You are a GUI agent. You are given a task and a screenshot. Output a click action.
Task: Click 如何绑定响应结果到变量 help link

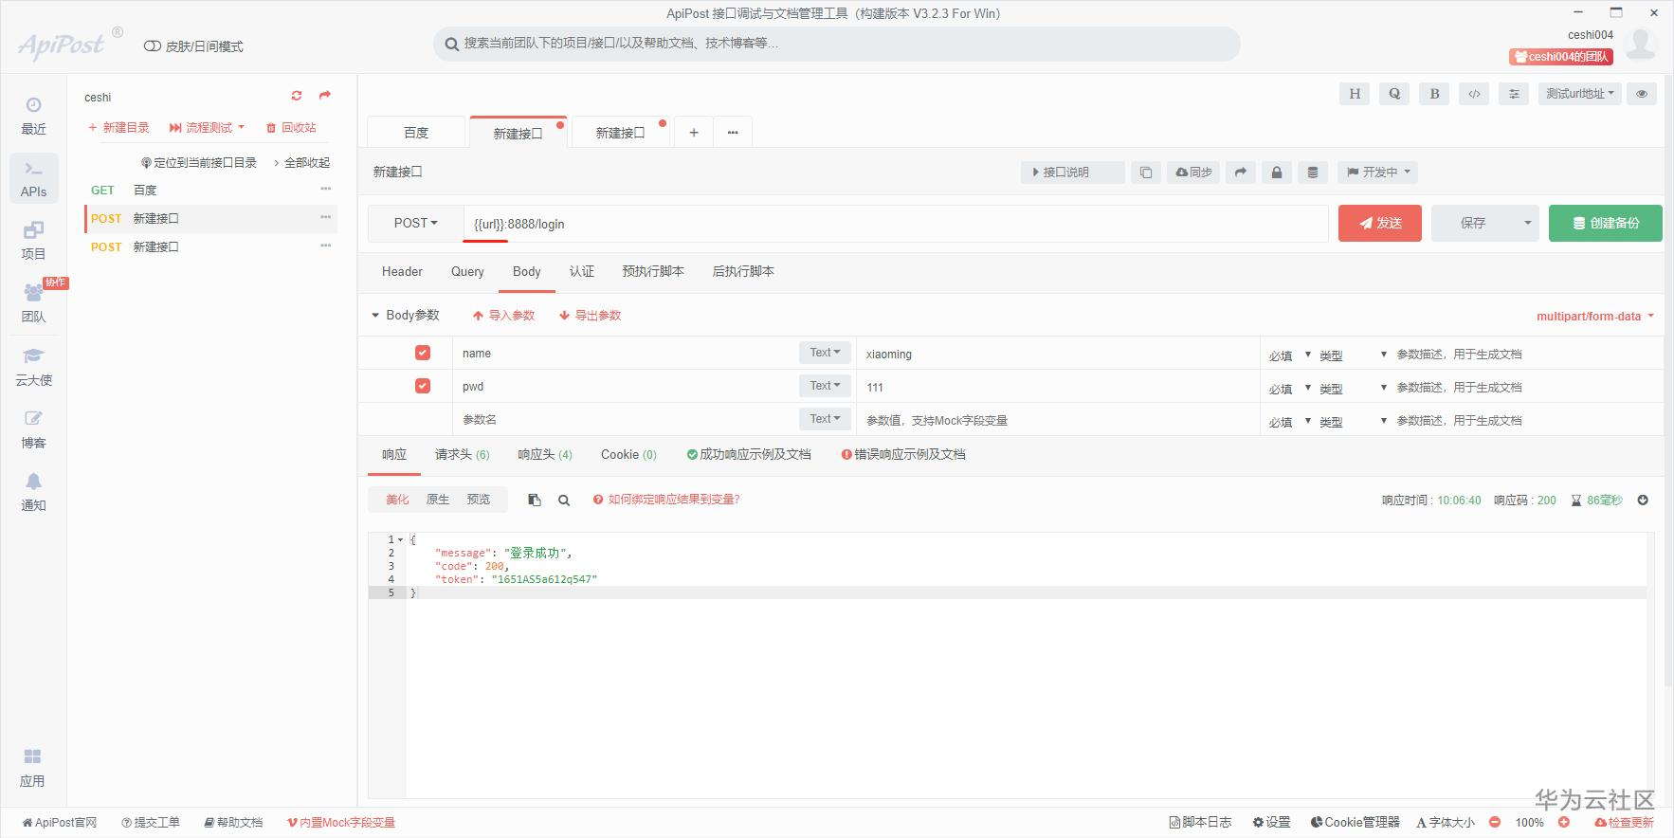(666, 500)
